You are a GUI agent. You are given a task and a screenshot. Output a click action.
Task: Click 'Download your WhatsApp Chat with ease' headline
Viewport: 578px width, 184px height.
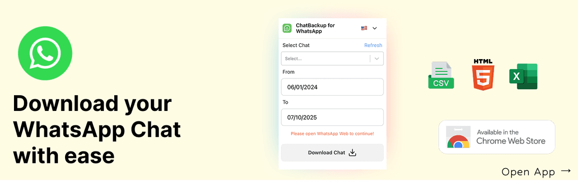tap(97, 130)
